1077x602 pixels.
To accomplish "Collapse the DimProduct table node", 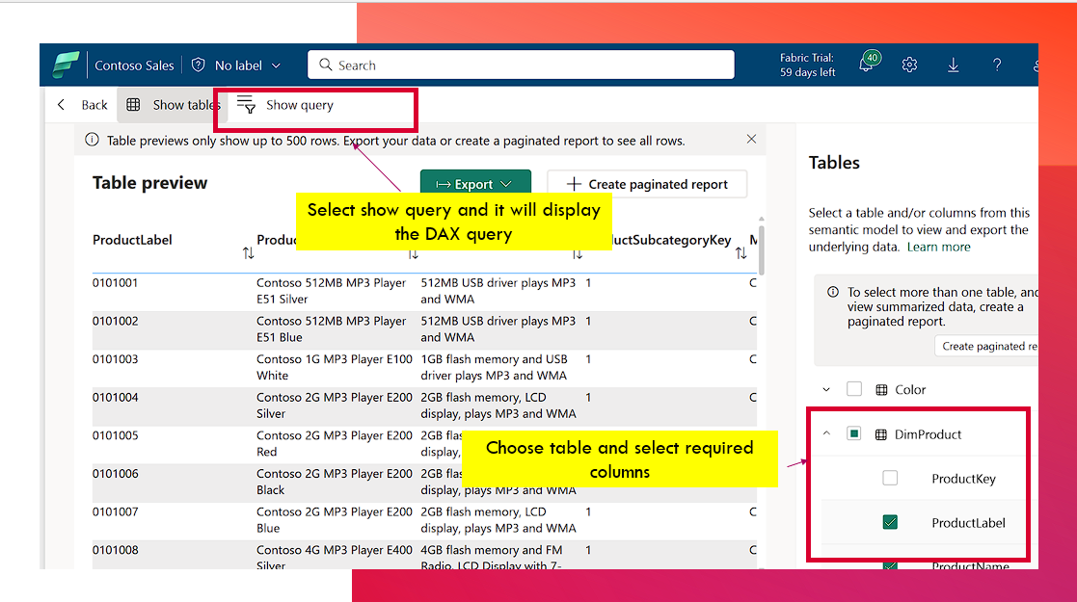I will [826, 434].
